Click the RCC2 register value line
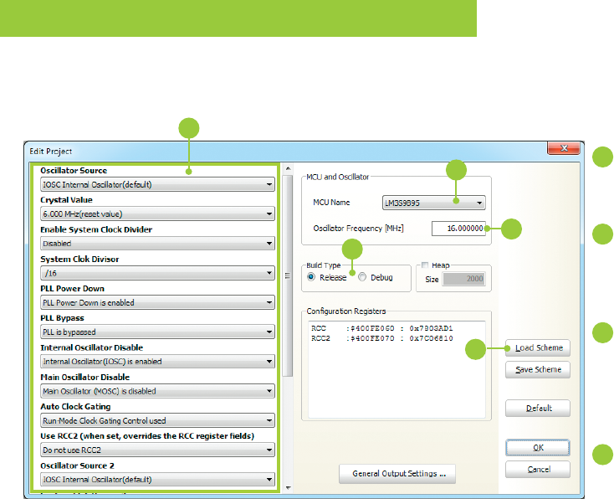The width and height of the screenshot is (614, 499). pos(381,338)
